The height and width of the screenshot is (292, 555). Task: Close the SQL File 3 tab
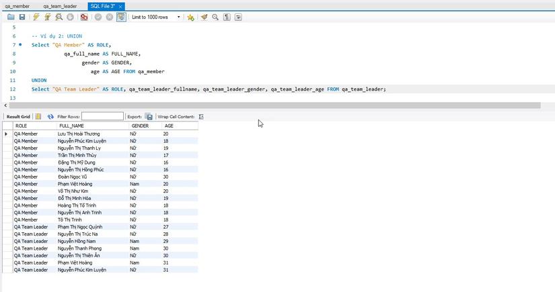click(x=120, y=6)
